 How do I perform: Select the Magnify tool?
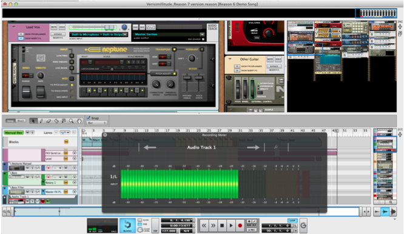click(x=72, y=121)
